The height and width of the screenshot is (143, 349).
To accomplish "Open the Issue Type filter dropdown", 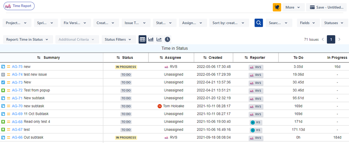I will (x=136, y=23).
